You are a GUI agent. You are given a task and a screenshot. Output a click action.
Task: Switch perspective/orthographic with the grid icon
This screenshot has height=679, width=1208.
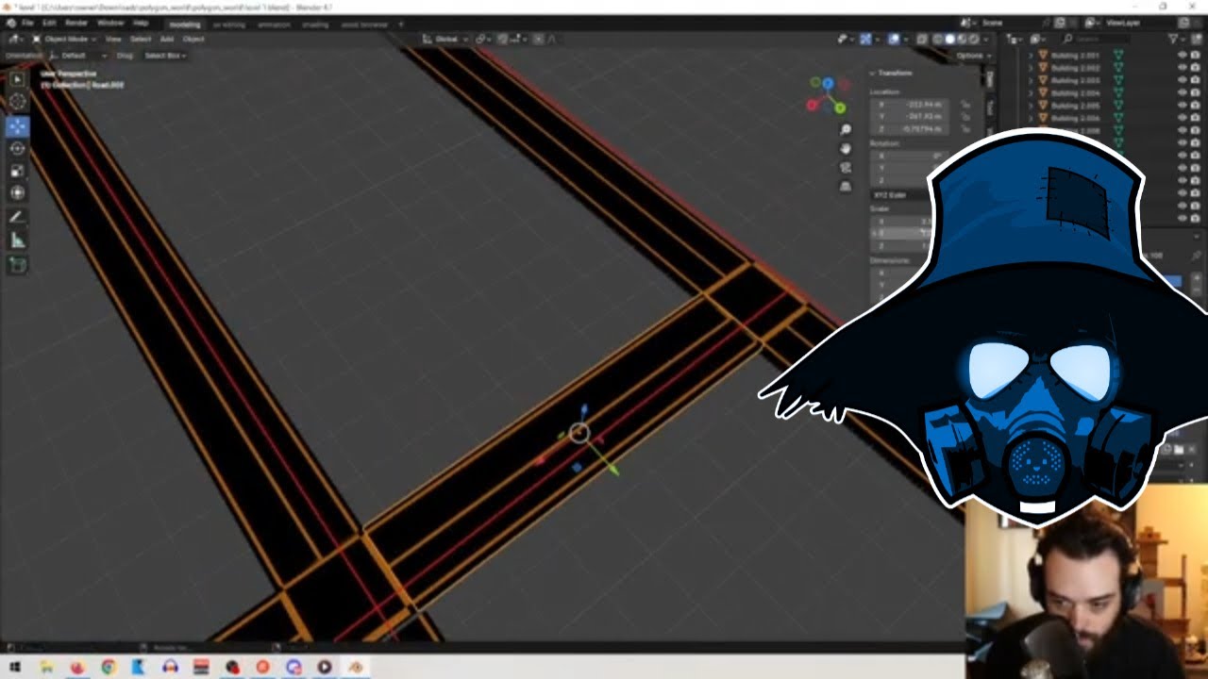(x=846, y=187)
